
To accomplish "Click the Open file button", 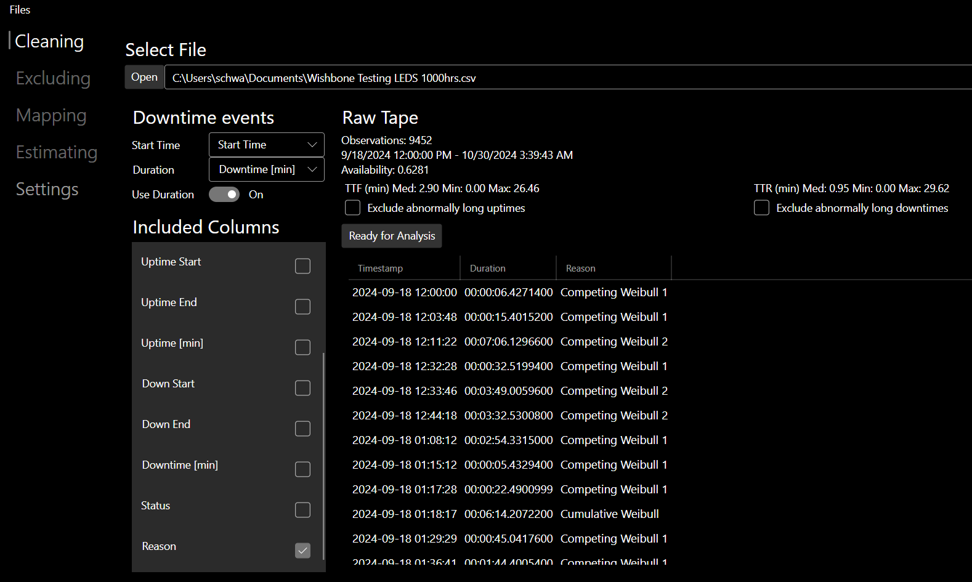I will (x=144, y=77).
